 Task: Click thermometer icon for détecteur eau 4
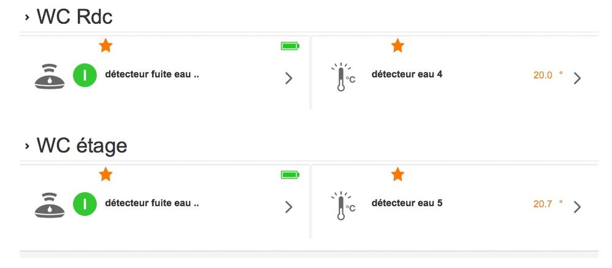[x=342, y=77]
